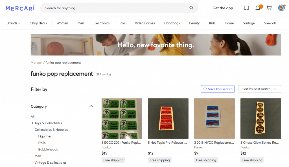
Task: Select the Electronics menu item
Action: [101, 23]
